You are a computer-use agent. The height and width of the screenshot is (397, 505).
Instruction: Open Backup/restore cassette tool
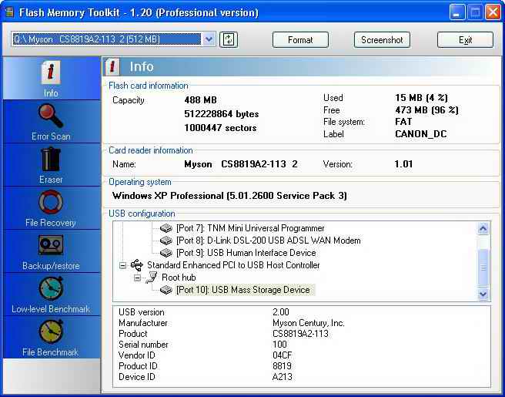click(x=51, y=251)
